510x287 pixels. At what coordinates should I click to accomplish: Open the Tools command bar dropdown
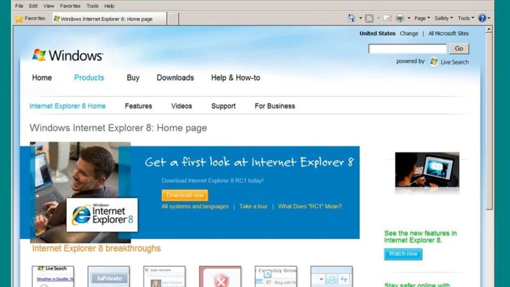[466, 18]
